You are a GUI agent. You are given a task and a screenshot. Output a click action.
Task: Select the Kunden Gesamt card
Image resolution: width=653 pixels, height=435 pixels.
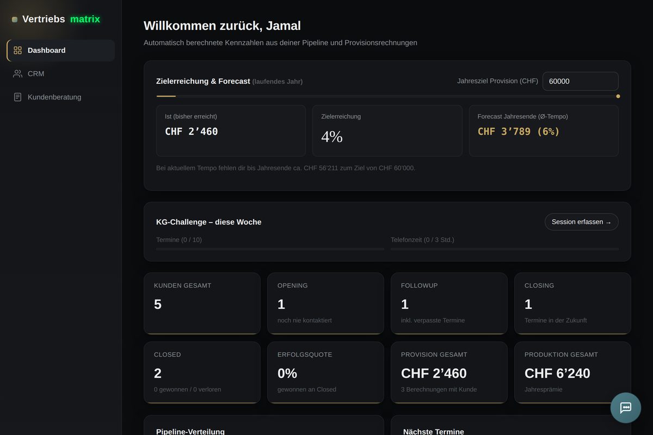tap(202, 303)
